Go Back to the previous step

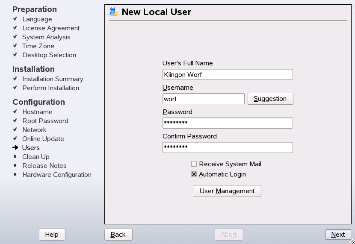(118, 235)
